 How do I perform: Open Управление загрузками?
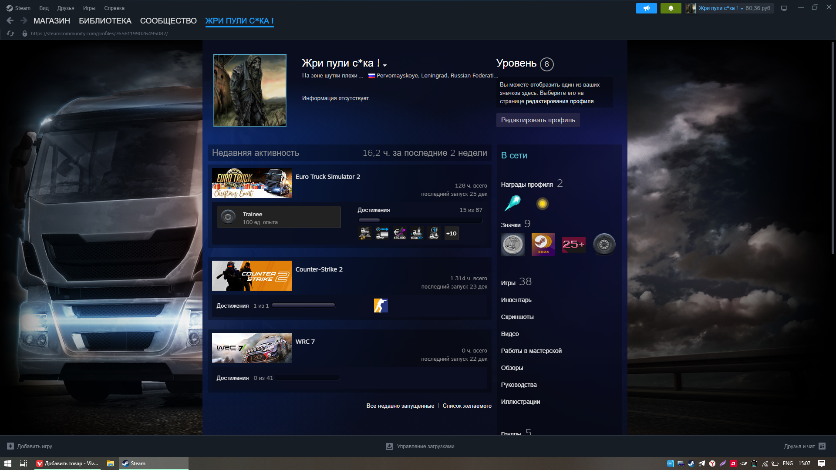click(420, 446)
